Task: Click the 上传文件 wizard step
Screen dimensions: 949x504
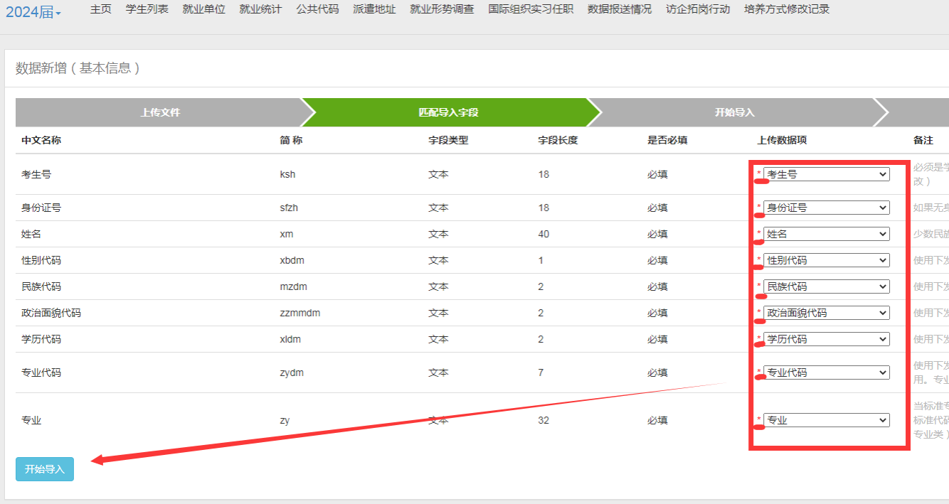Action: point(160,112)
